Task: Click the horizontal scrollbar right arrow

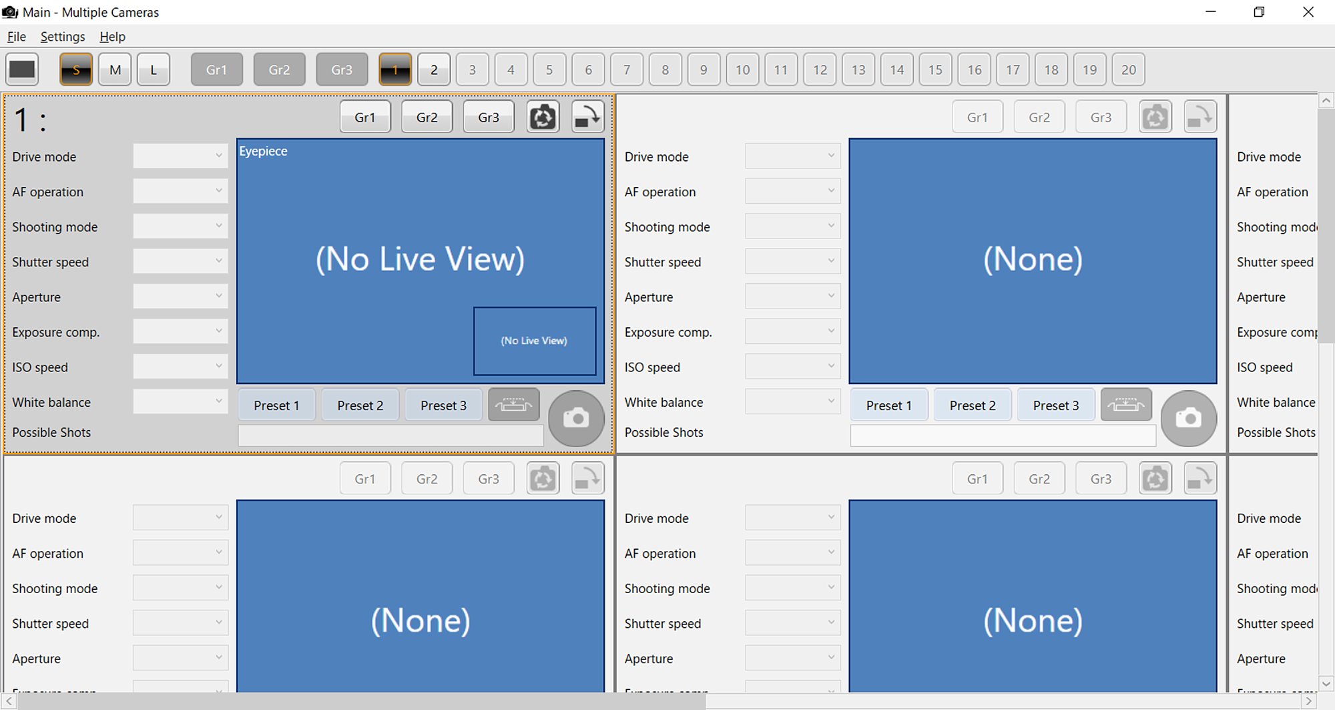Action: click(x=1310, y=701)
